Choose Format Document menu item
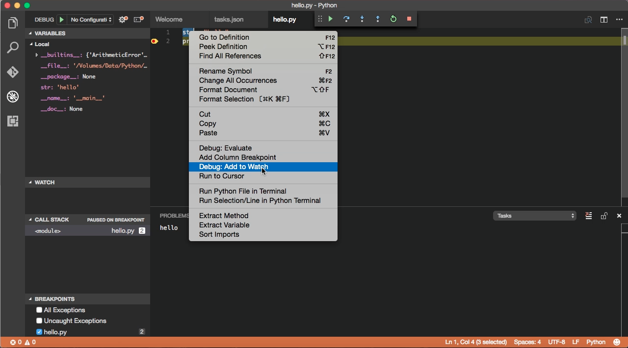 (263, 90)
